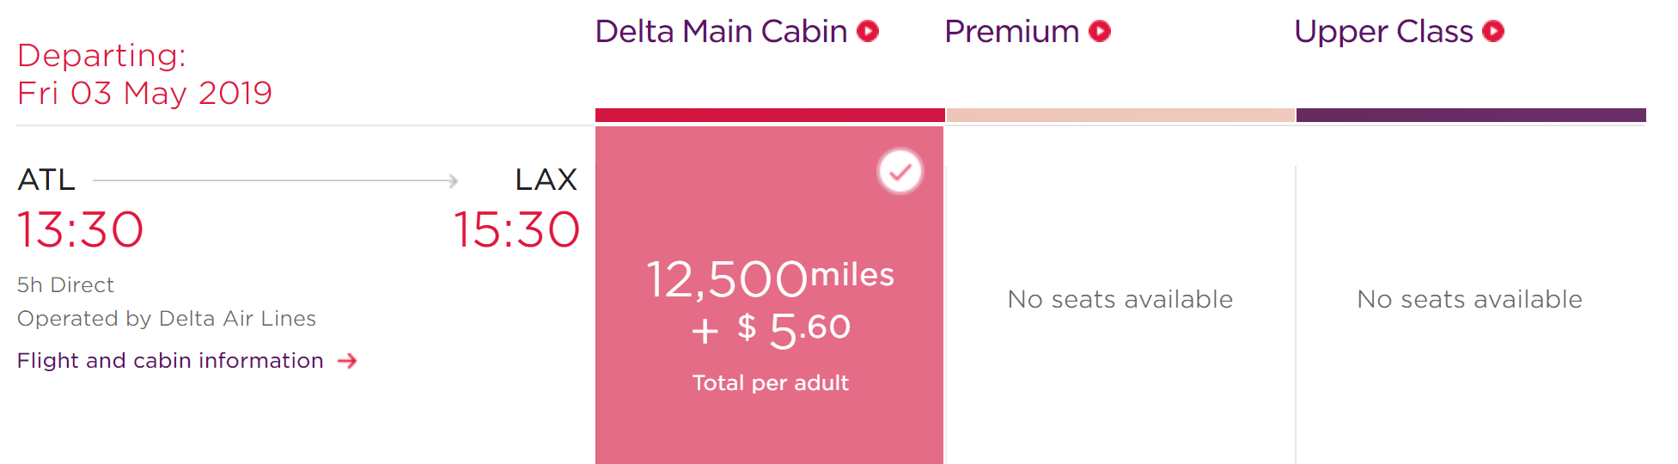This screenshot has width=1678, height=464.
Task: Open the Upper Class info icon
Action: tap(1493, 32)
